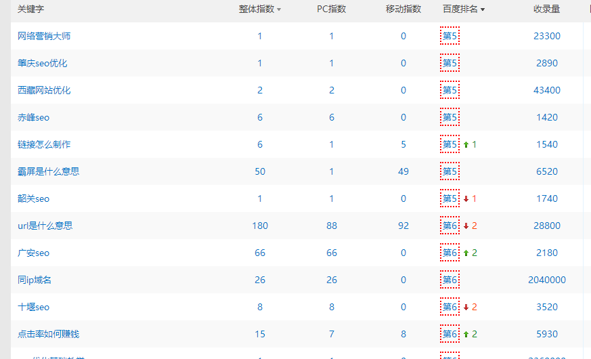Click the 第5 rank box for 网络营销大师
The width and height of the screenshot is (591, 359).
coord(450,36)
